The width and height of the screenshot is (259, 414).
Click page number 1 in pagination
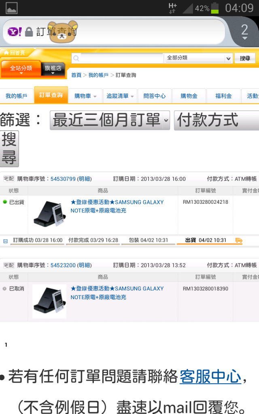(6, 345)
